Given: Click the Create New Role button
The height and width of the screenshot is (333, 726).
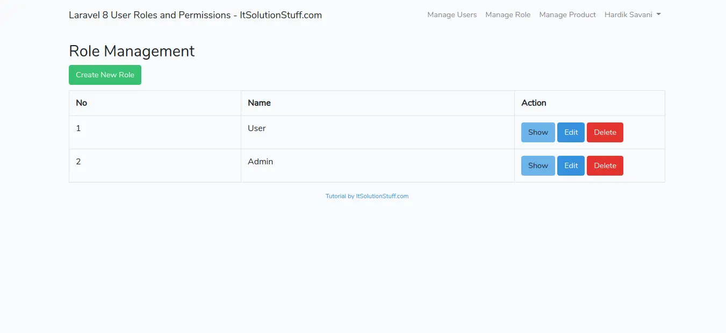Looking at the screenshot, I should 105,75.
